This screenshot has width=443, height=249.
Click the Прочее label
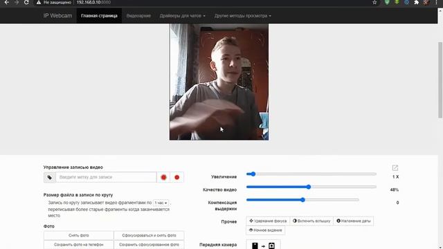click(x=229, y=221)
